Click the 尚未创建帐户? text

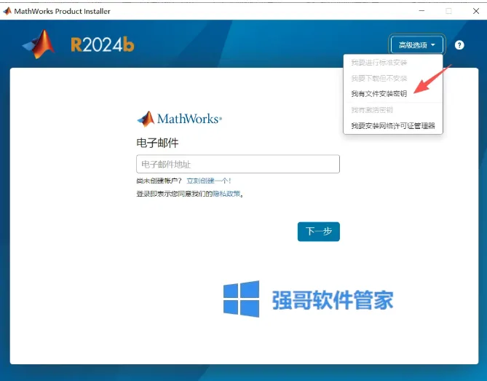tap(159, 181)
